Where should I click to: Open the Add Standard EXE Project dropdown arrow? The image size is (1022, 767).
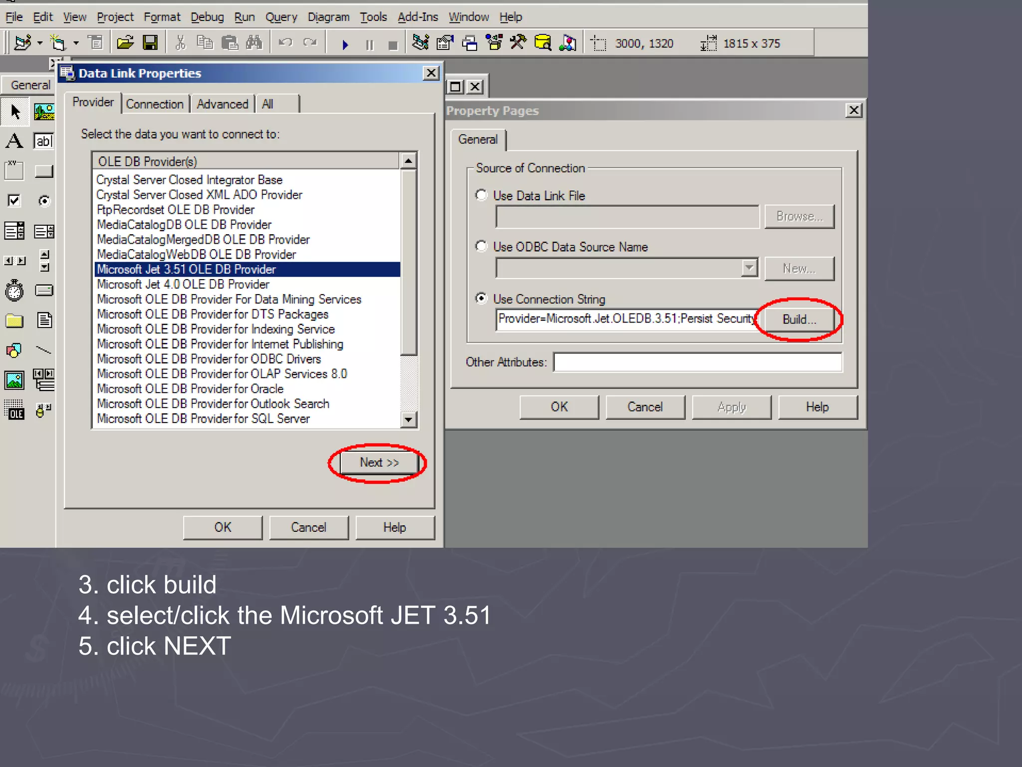tap(40, 43)
